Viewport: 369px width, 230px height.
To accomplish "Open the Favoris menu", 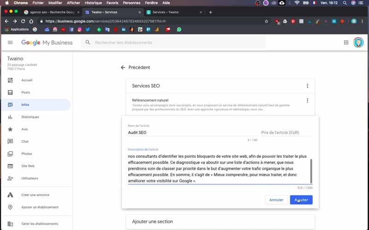I will [112, 3].
